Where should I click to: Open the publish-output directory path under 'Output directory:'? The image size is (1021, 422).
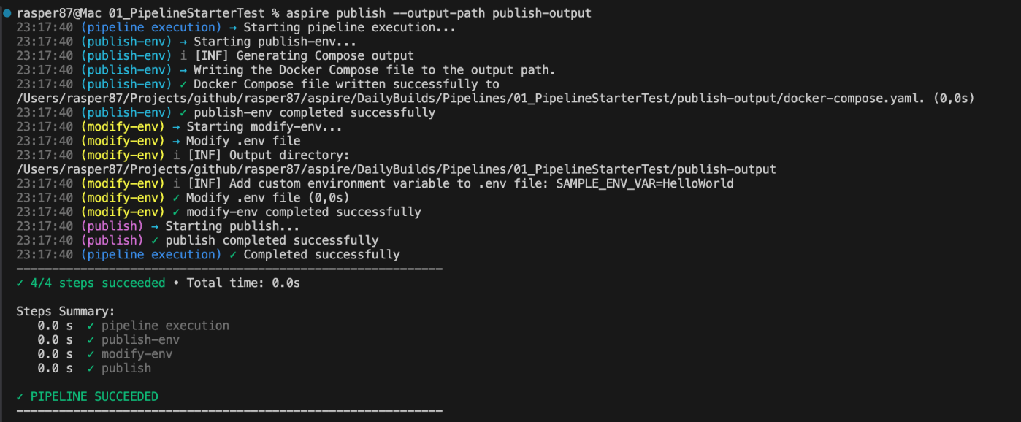tap(396, 169)
